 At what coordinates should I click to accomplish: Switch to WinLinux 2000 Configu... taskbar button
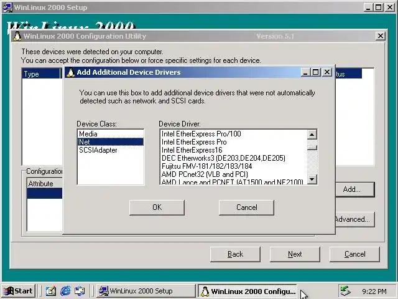(248, 291)
